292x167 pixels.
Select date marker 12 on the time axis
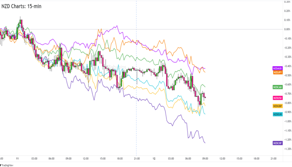(154, 158)
